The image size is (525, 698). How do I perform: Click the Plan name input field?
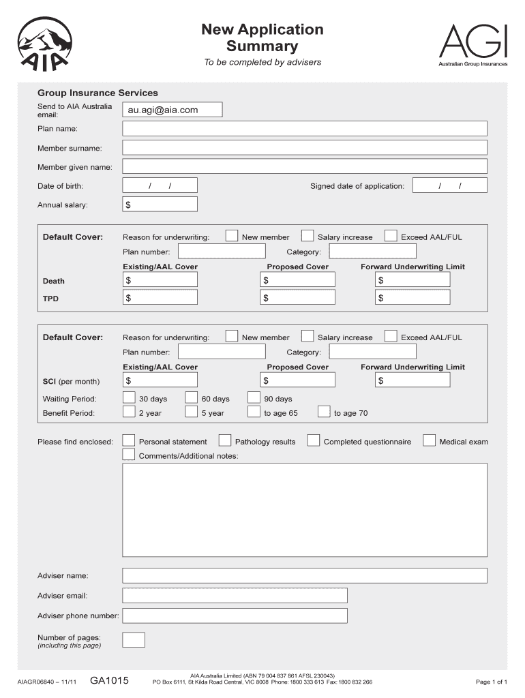point(304,128)
